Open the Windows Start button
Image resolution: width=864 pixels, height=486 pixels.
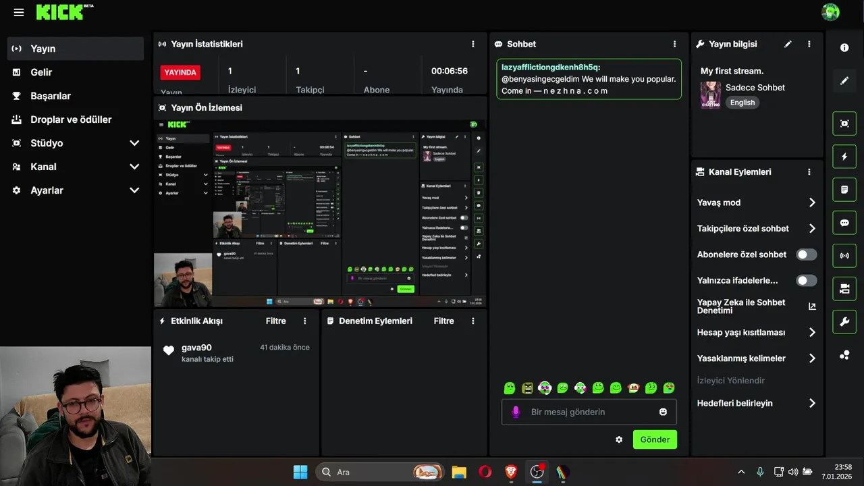click(300, 472)
